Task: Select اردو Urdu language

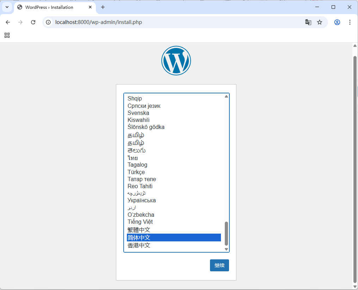Action: [x=174, y=208]
